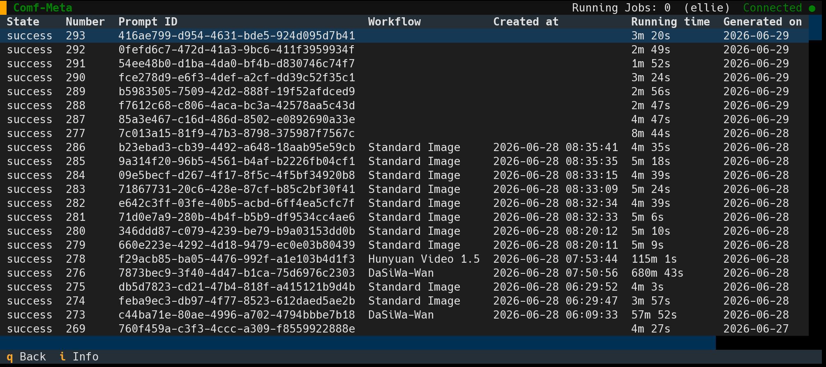Select job number 290
The image size is (826, 367).
point(76,78)
